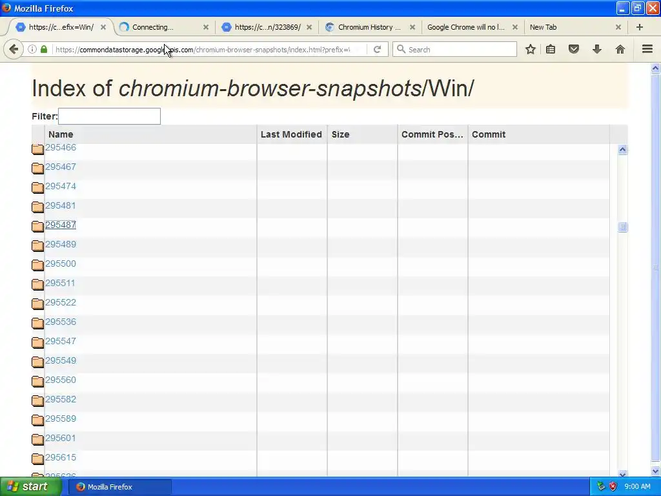Click folder icon beside 295481

coord(37,207)
